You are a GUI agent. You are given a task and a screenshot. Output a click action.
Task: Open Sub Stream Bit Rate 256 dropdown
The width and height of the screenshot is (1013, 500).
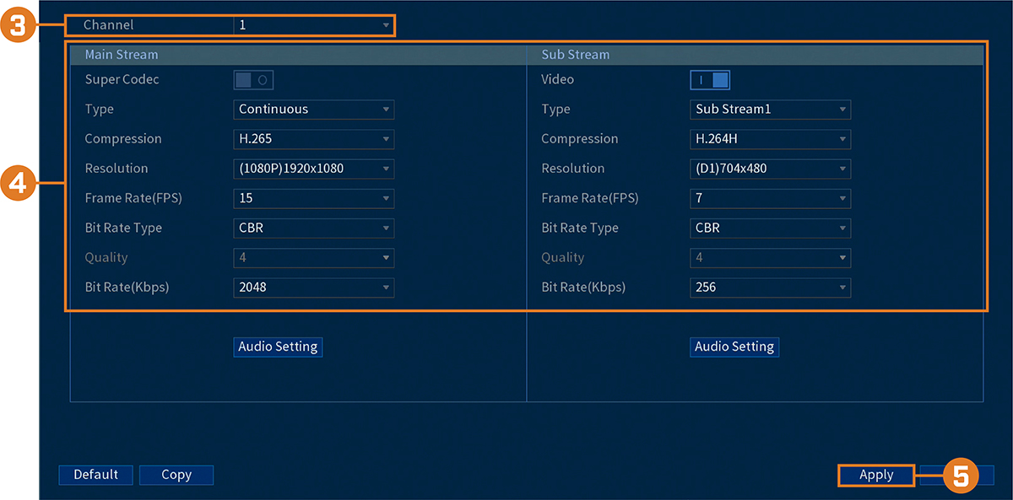point(771,288)
